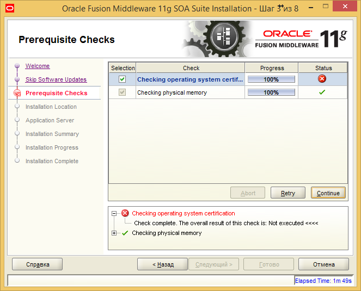Select the Installation Location step
The image size is (361, 291).
(51, 107)
